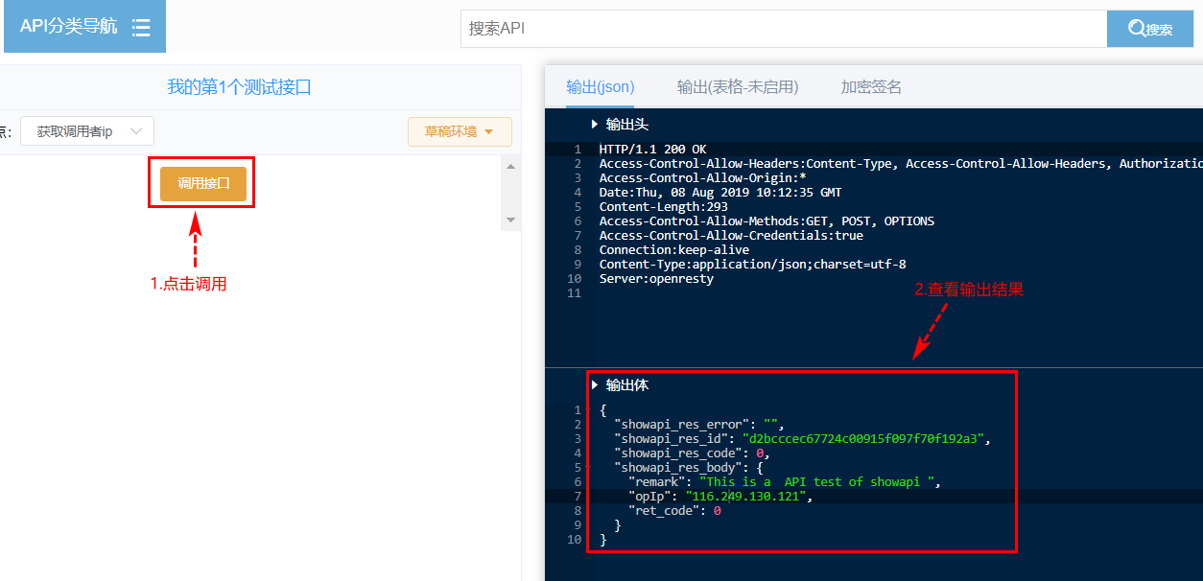
Task: Click the Content-Type:application/json line
Action: click(753, 265)
